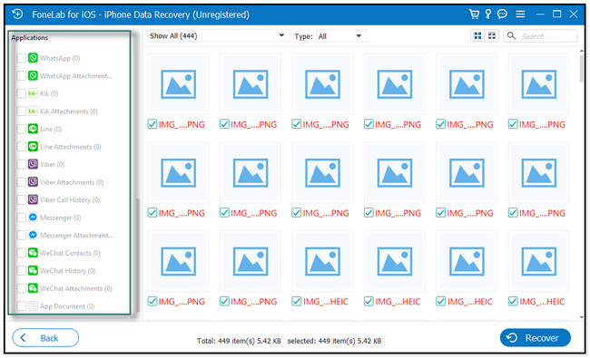Select Messenger in the applications list

point(60,218)
